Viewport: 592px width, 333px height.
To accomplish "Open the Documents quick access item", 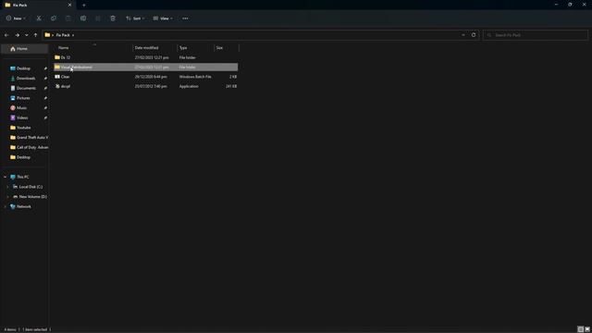I will coord(26,88).
